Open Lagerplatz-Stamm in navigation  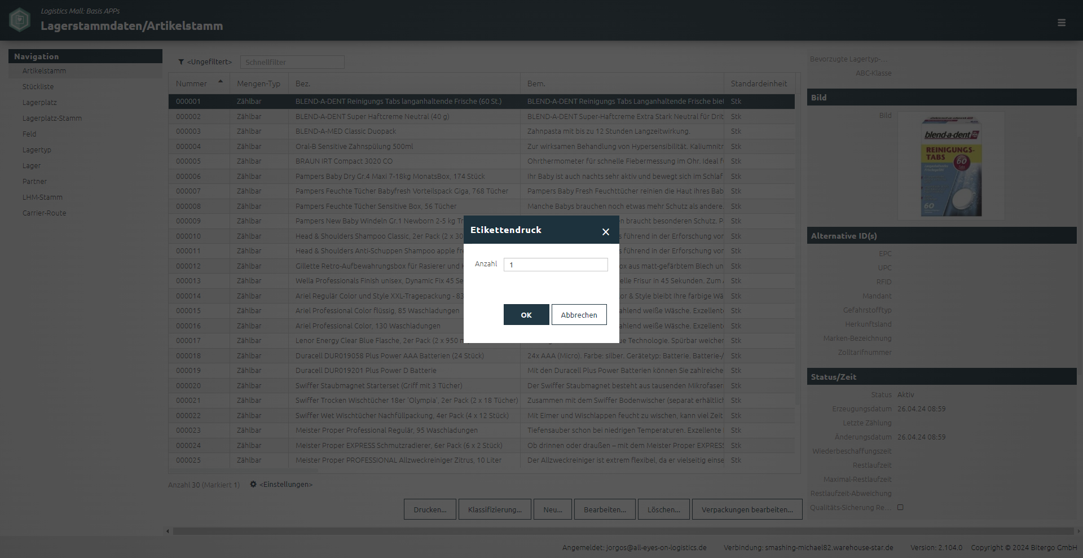(x=52, y=118)
